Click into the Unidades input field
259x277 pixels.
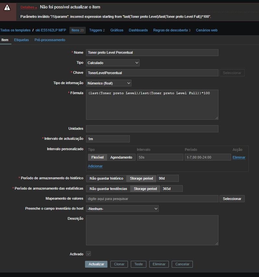click(x=152, y=129)
